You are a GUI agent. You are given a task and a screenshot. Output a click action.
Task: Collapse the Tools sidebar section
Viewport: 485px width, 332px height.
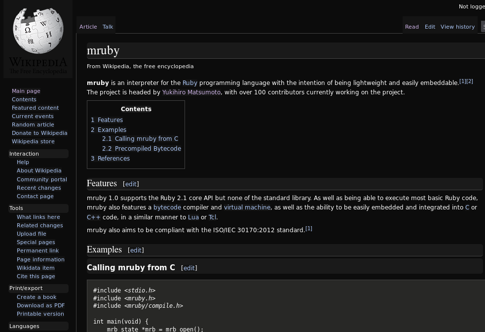click(x=38, y=208)
